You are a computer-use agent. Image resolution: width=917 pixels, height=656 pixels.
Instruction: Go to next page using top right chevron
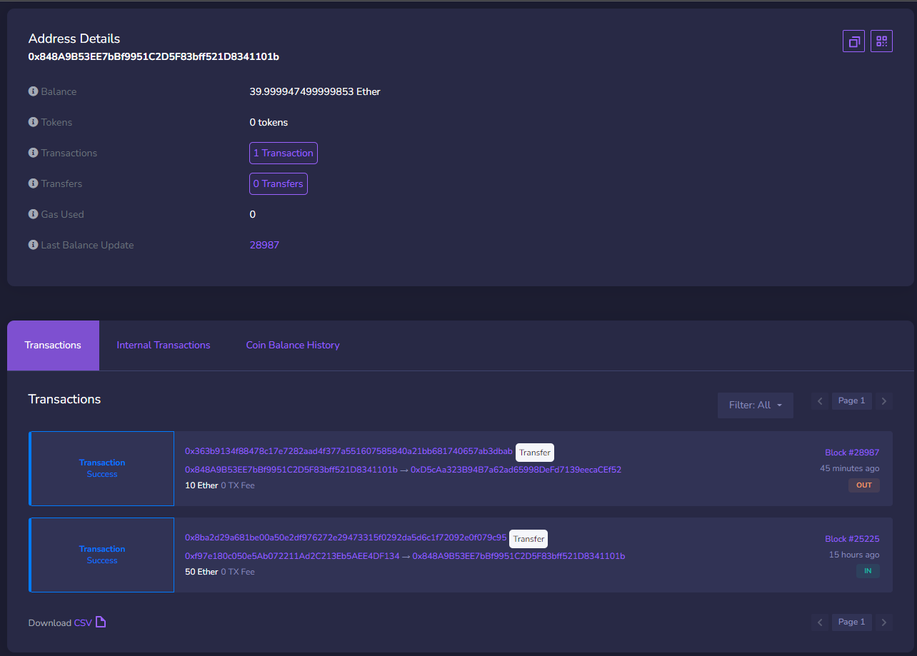click(x=884, y=401)
